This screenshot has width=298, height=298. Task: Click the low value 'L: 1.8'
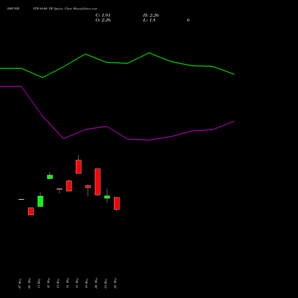point(149,20)
